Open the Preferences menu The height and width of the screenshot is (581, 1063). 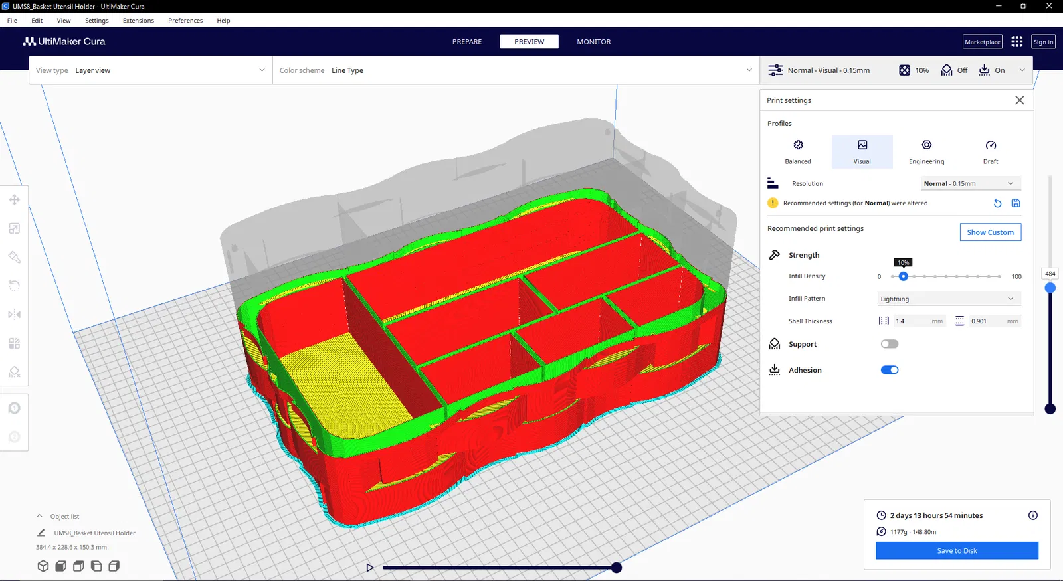pos(185,21)
